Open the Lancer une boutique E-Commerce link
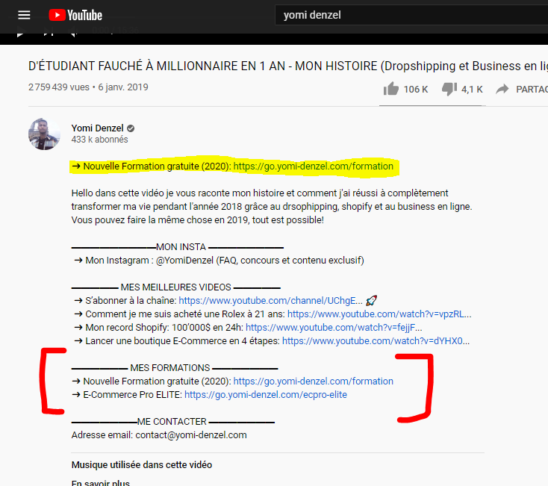 376,341
